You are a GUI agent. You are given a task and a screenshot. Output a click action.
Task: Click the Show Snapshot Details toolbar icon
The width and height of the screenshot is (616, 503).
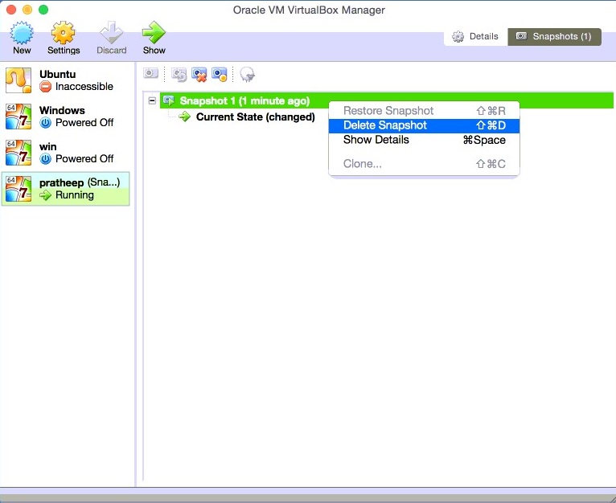tap(220, 74)
